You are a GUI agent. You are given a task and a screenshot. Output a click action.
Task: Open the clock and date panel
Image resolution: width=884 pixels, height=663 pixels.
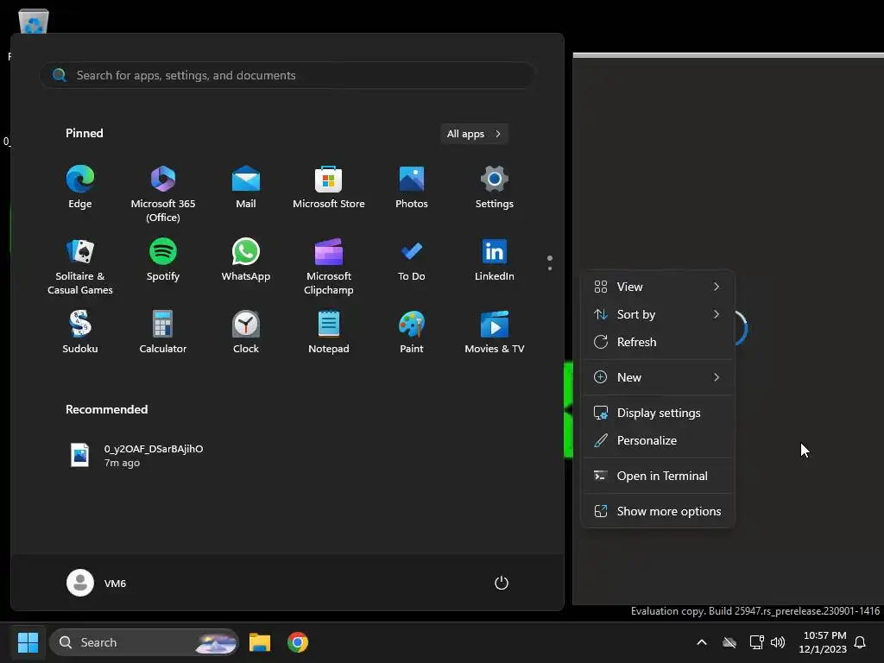coord(823,642)
